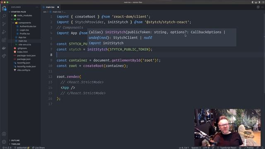Click createRoot call on line 10

[x=93, y=66]
